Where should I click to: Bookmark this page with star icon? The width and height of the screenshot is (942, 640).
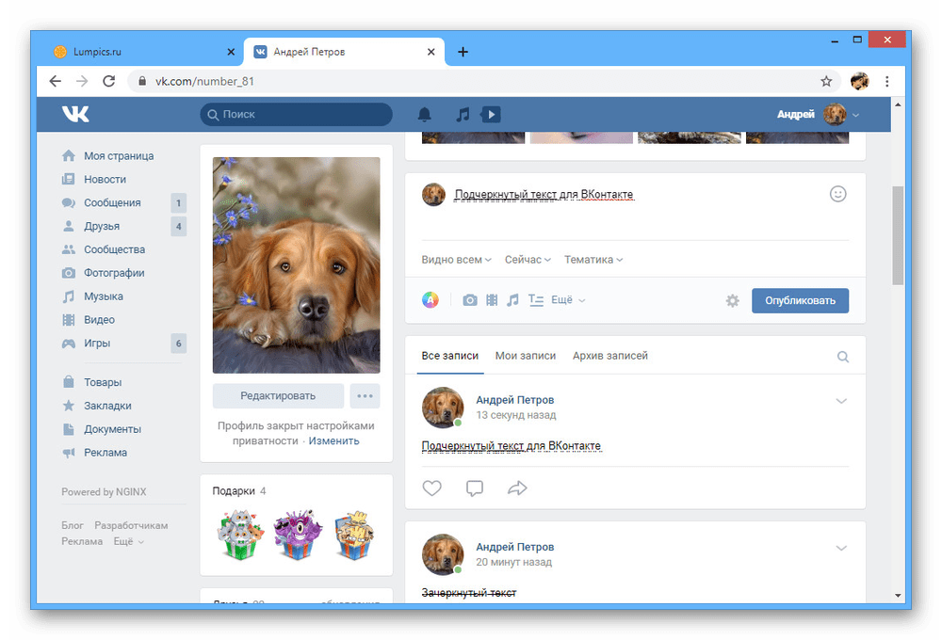click(827, 81)
